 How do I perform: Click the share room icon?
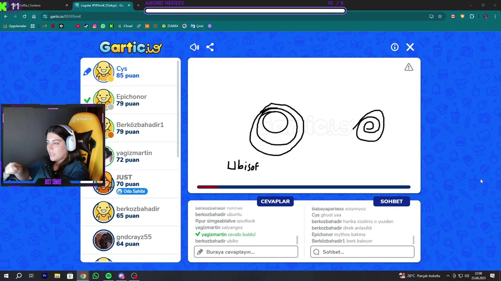click(x=210, y=47)
